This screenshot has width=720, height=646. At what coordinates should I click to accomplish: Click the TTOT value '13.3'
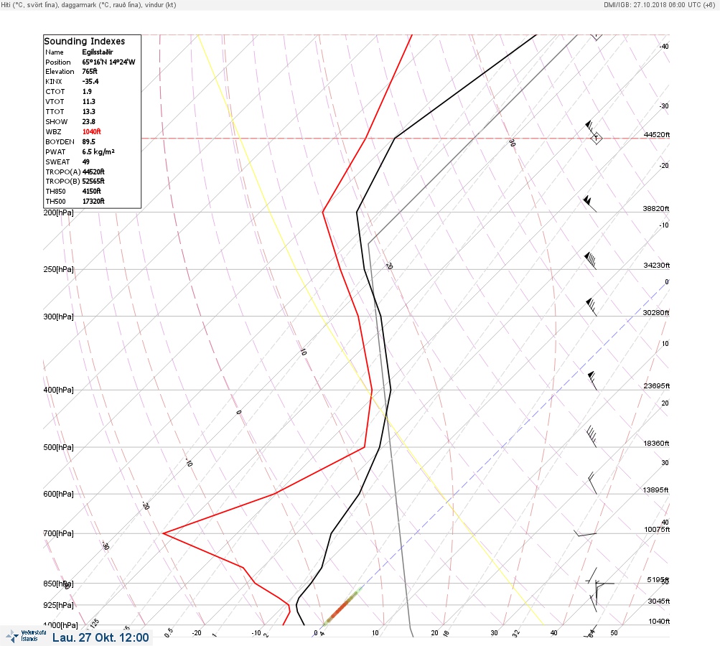point(89,111)
